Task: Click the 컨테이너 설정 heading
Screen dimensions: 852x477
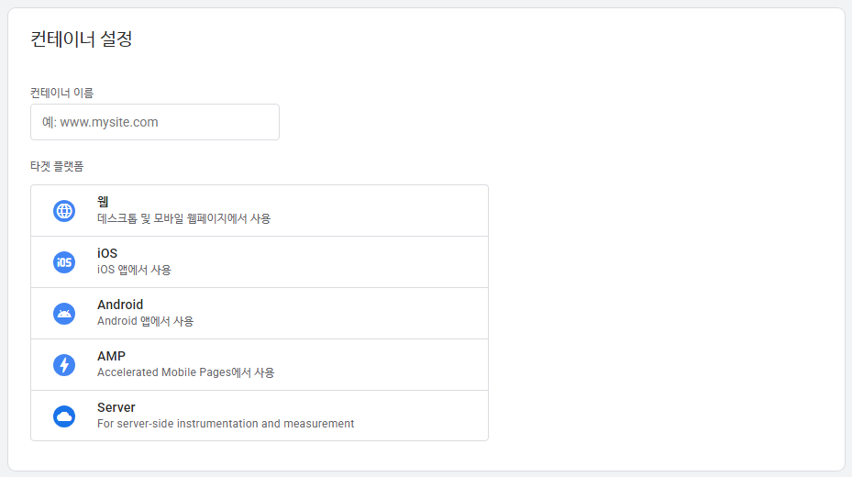Action: pos(82,39)
